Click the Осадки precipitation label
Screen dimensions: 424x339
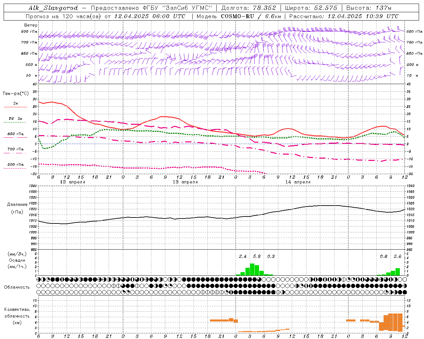pos(17,260)
